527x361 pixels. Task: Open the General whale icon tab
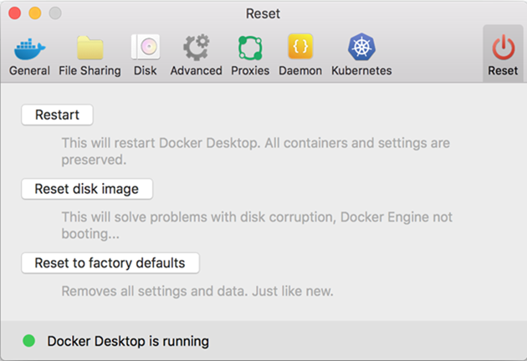pyautogui.click(x=29, y=48)
